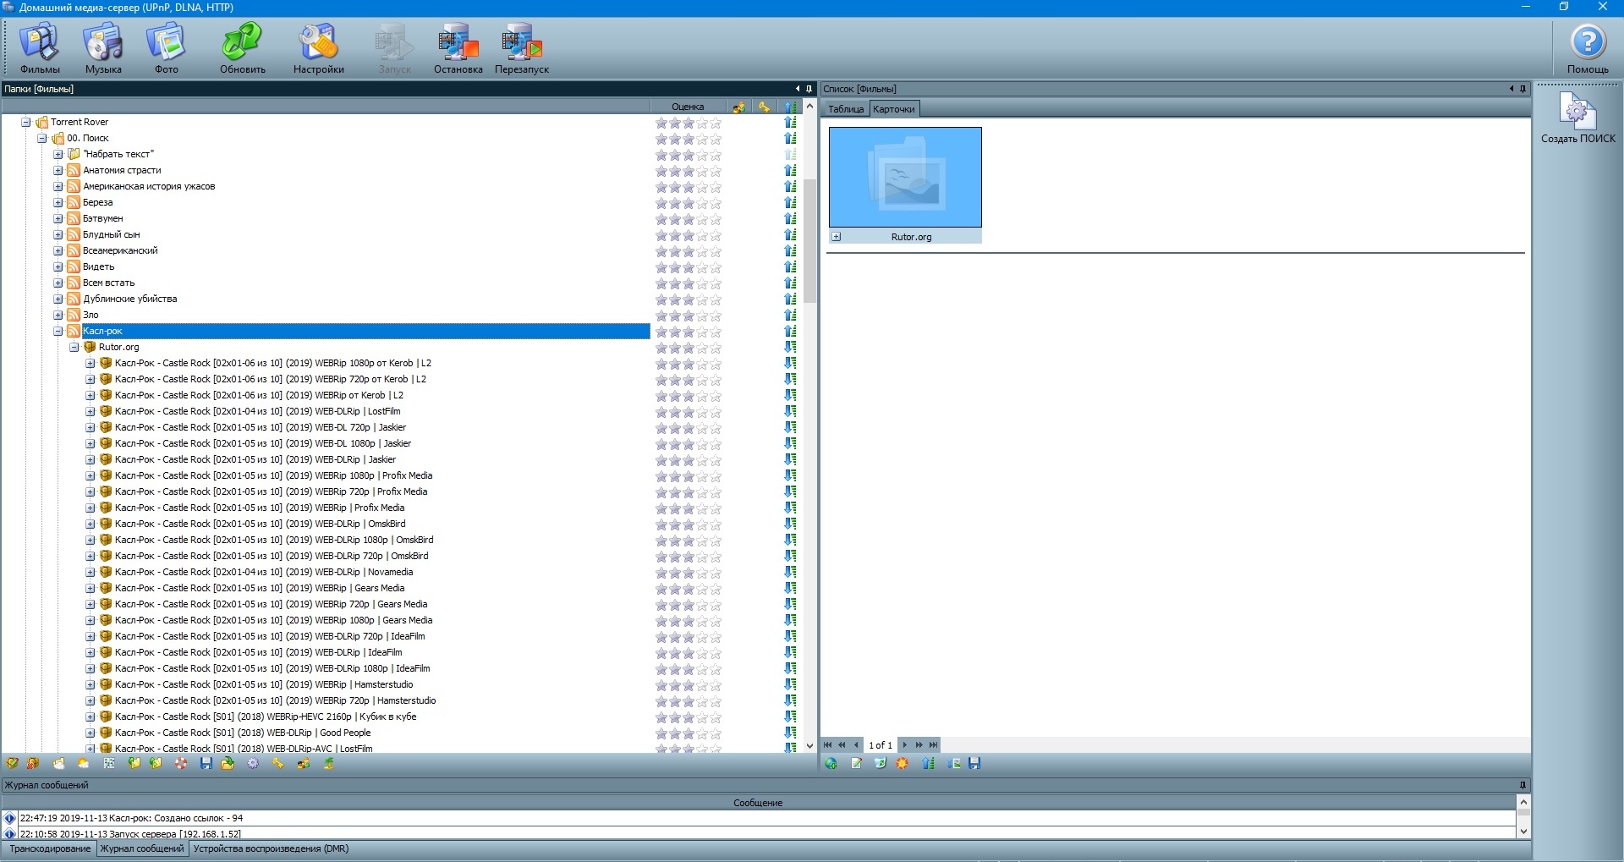The image size is (1624, 862).
Task: Open the Фильмы (Movies) section
Action: (40, 48)
